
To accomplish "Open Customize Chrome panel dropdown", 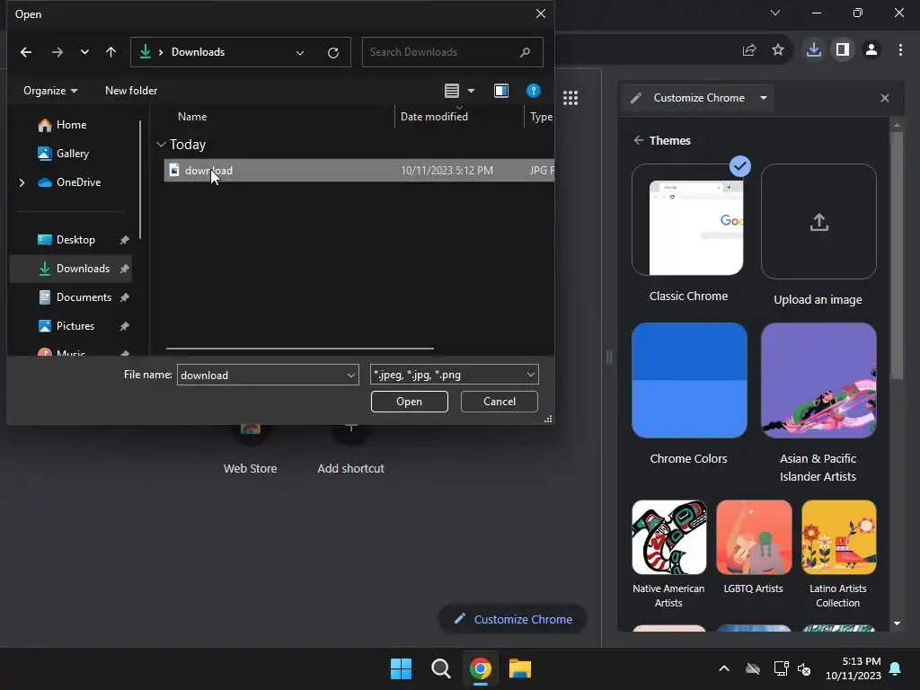I will click(x=764, y=98).
